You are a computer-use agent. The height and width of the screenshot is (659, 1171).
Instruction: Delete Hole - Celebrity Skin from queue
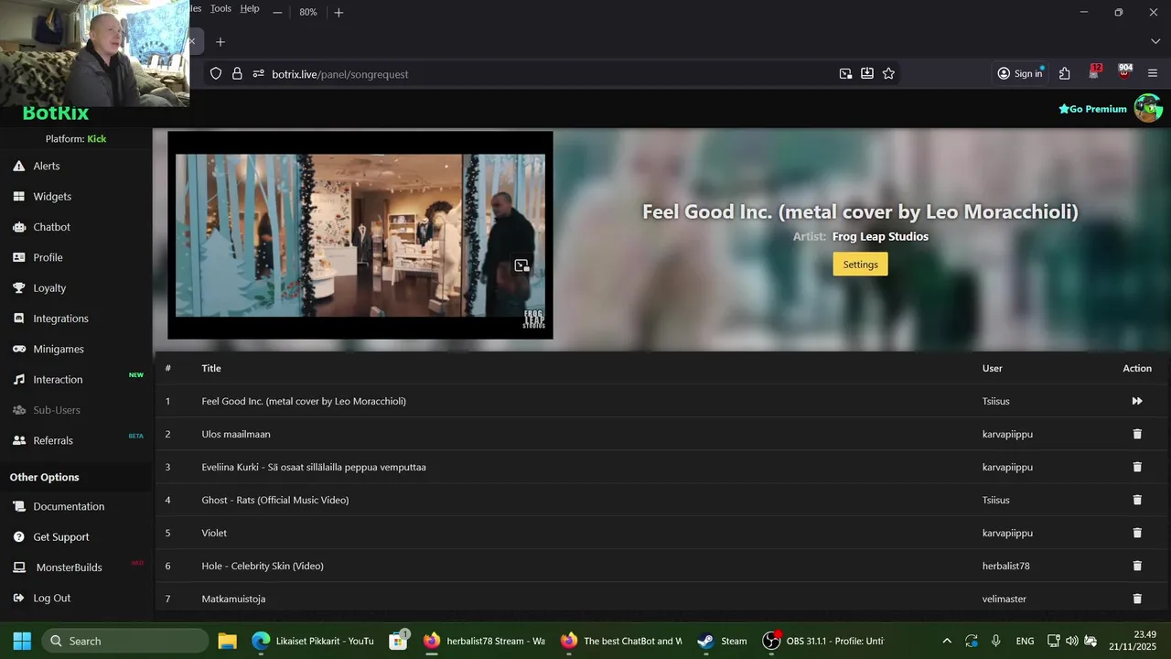(x=1137, y=566)
